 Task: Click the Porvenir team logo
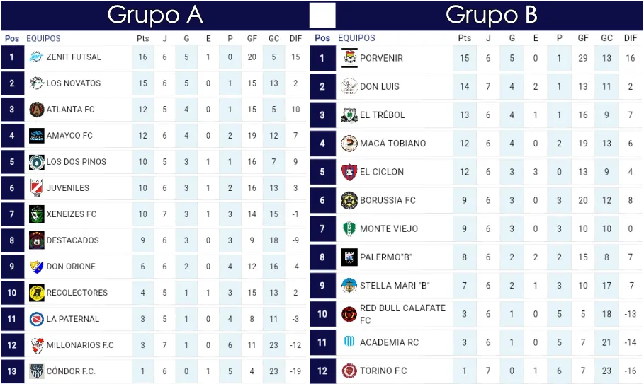click(x=349, y=57)
